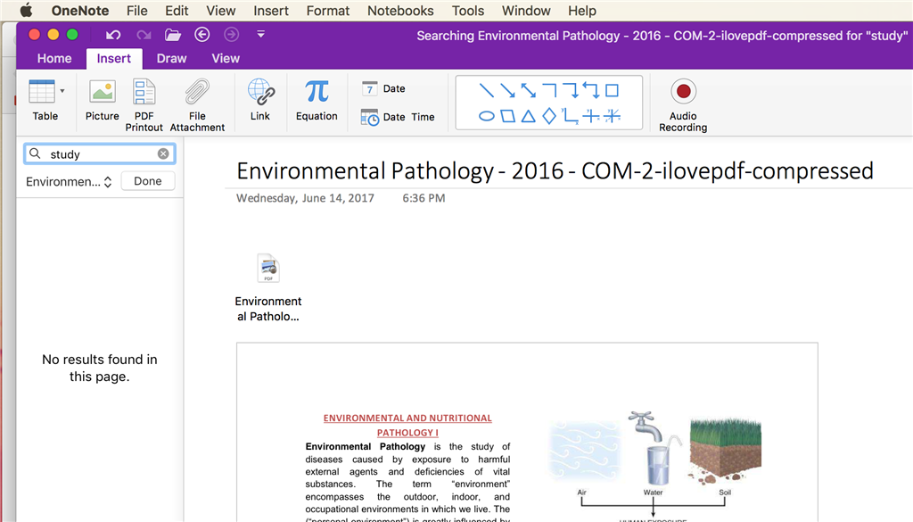Screen dimensions: 913x522
Task: Change search scope dropdown 'Environmen...'
Action: click(69, 182)
